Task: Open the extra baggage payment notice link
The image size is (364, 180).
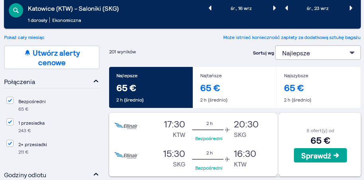Action: (x=292, y=37)
